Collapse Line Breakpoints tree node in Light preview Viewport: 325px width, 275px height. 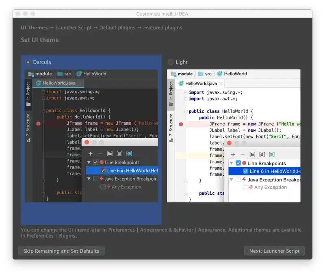232,163
